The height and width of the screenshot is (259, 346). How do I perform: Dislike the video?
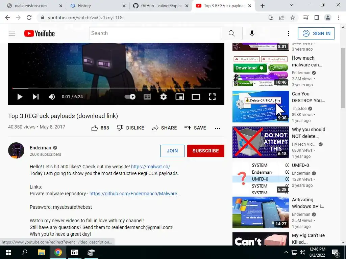click(x=130, y=128)
